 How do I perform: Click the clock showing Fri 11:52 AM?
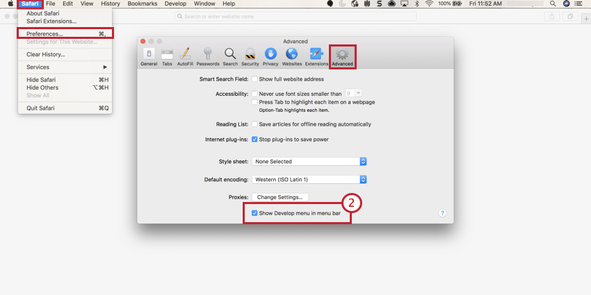click(486, 3)
